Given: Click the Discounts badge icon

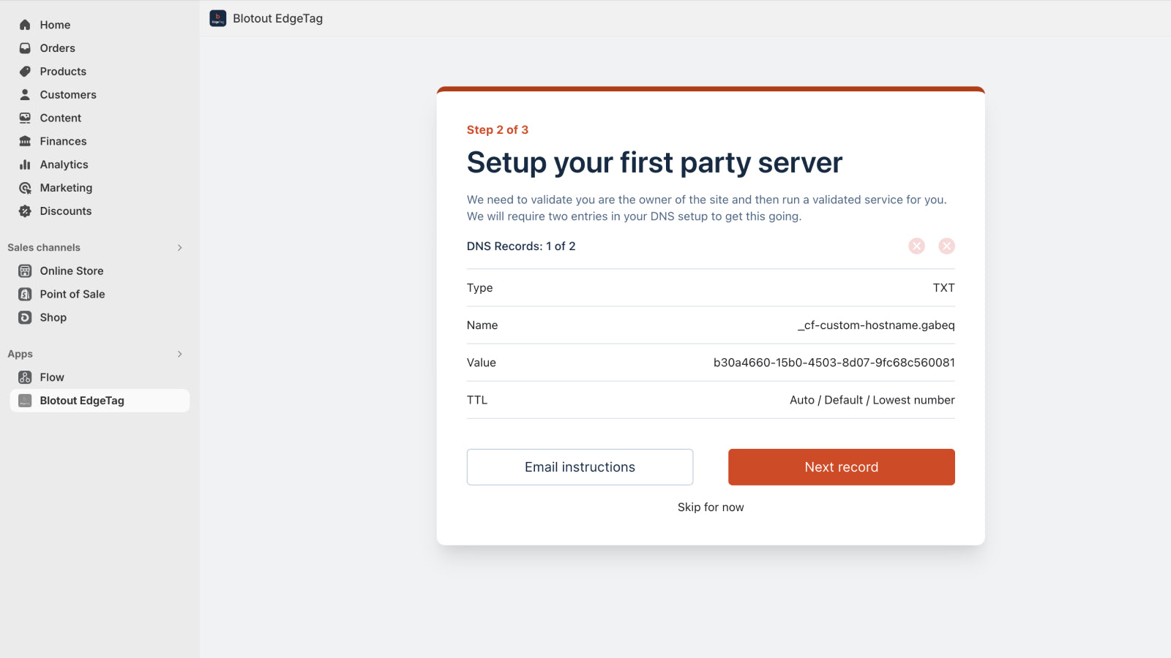Looking at the screenshot, I should click(x=25, y=211).
